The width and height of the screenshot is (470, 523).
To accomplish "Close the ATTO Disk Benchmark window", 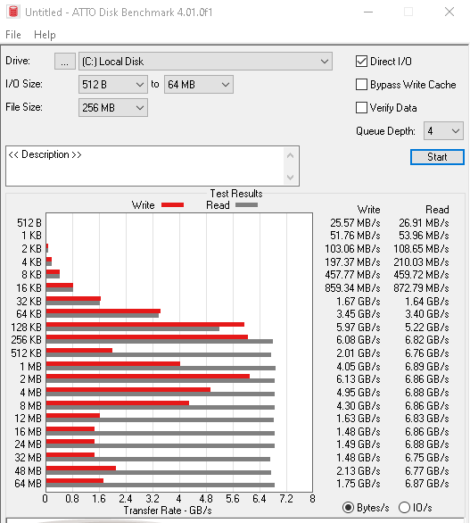I will 449,12.
